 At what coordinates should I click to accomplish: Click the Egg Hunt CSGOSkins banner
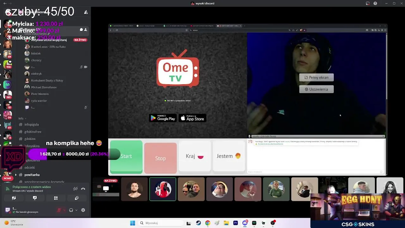point(358,211)
